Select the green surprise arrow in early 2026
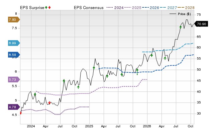The height and width of the screenshot is (128, 214). (x=151, y=55)
